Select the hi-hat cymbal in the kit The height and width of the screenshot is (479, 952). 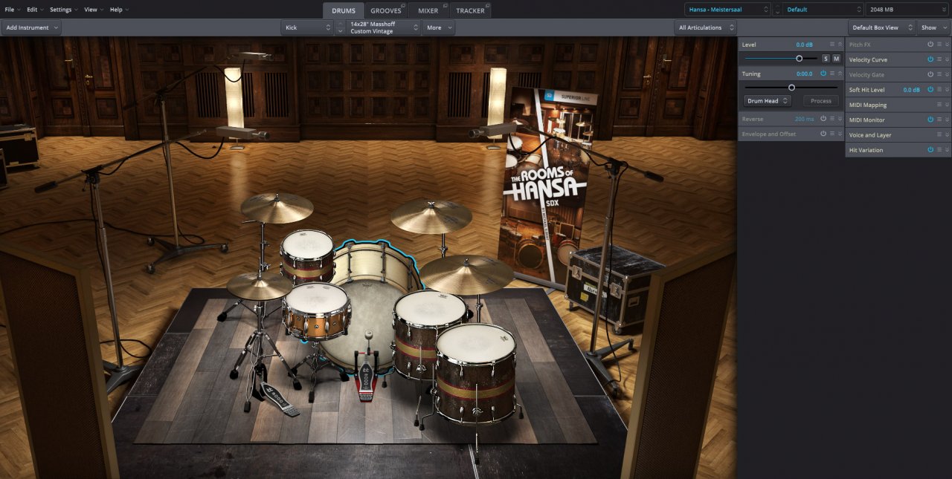[x=260, y=286]
